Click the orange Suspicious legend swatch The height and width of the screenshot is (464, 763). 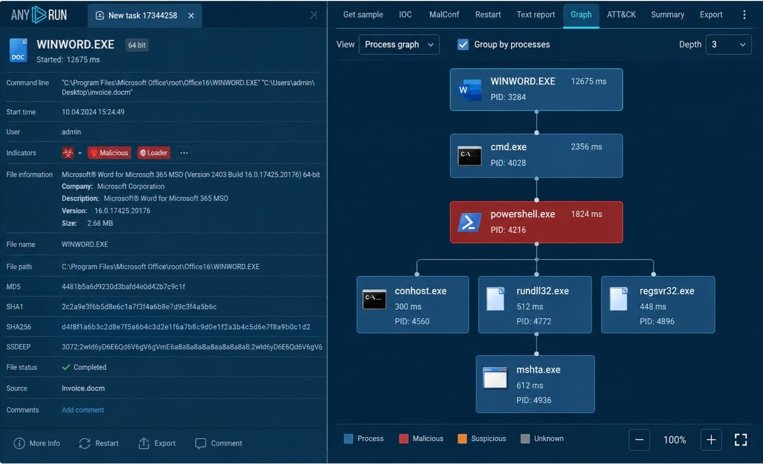tap(462, 439)
